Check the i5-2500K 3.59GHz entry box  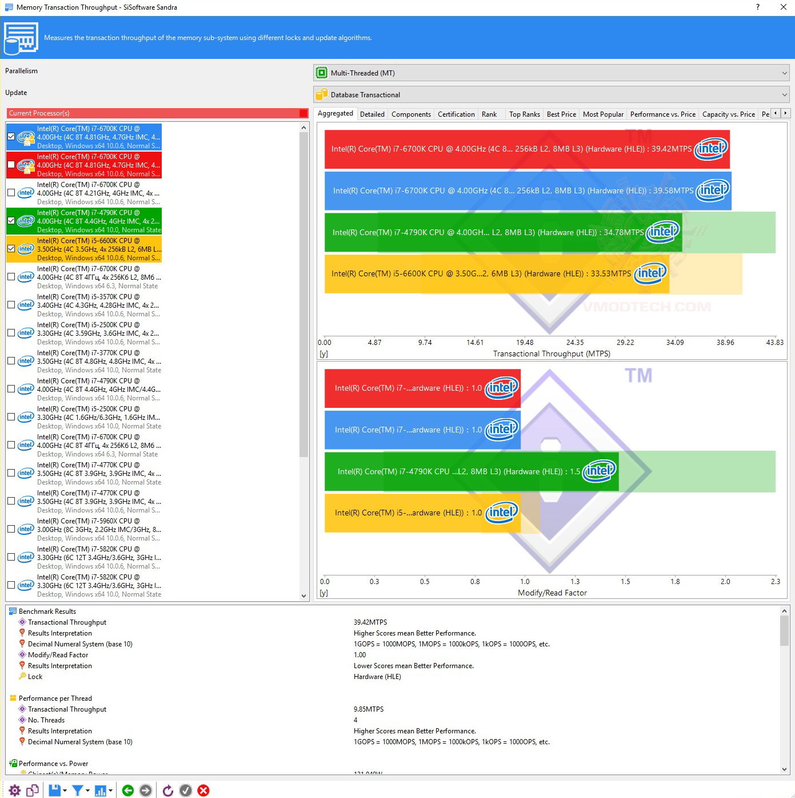click(11, 333)
